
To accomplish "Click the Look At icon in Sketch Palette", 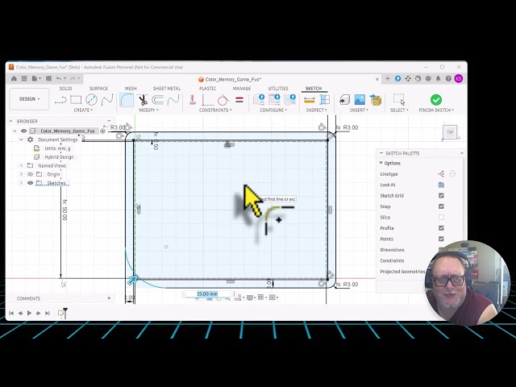I will [441, 185].
